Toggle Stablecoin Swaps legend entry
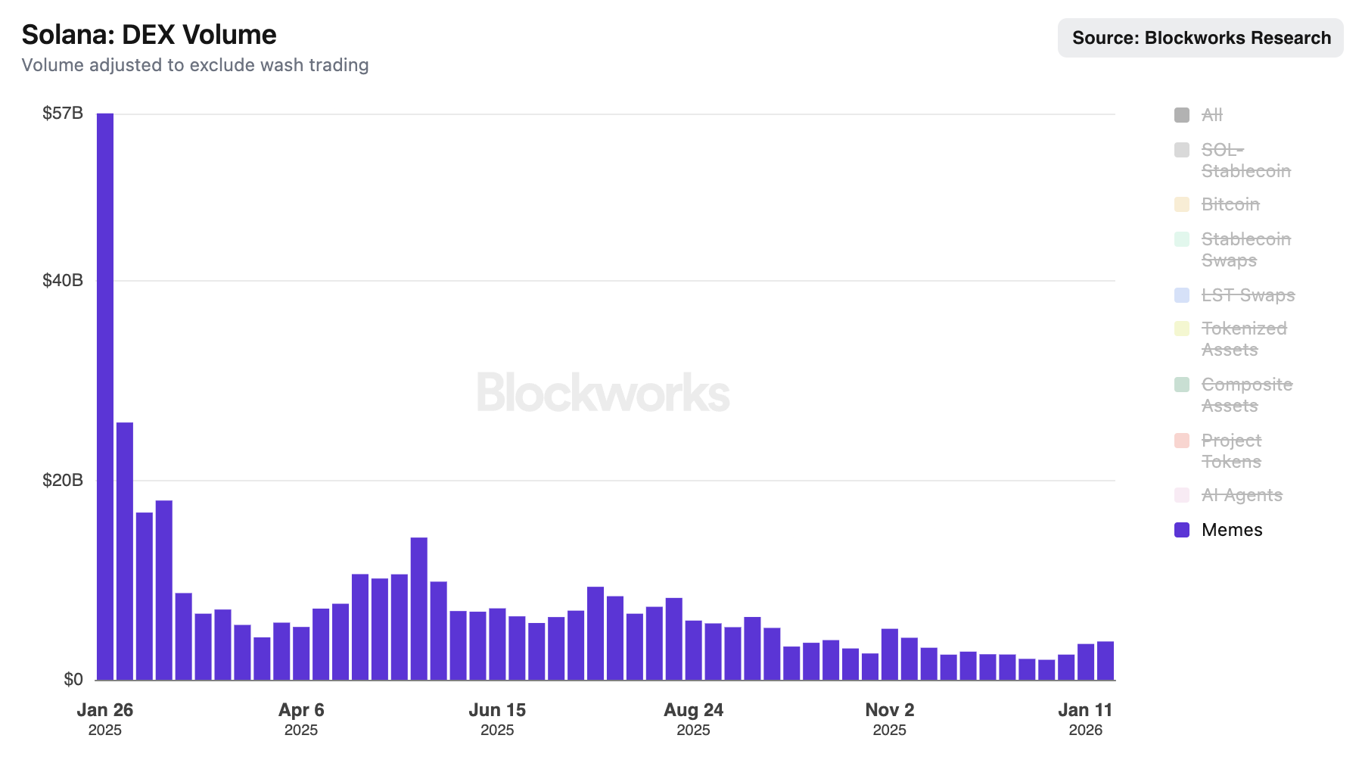 1245,250
